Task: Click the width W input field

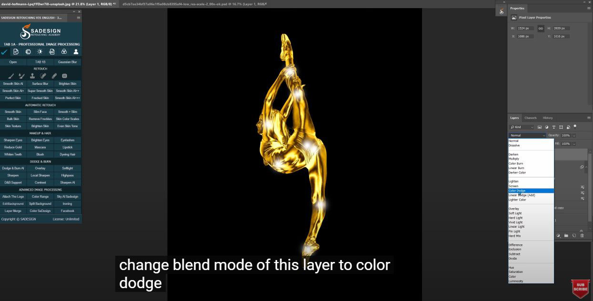Action: point(525,29)
